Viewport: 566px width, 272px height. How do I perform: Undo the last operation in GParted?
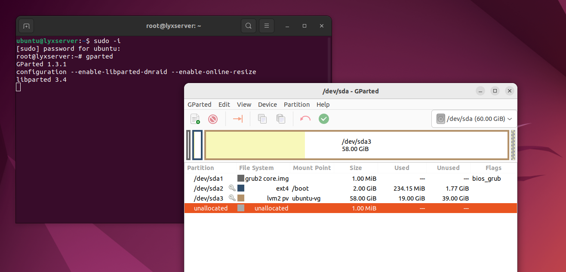(305, 119)
